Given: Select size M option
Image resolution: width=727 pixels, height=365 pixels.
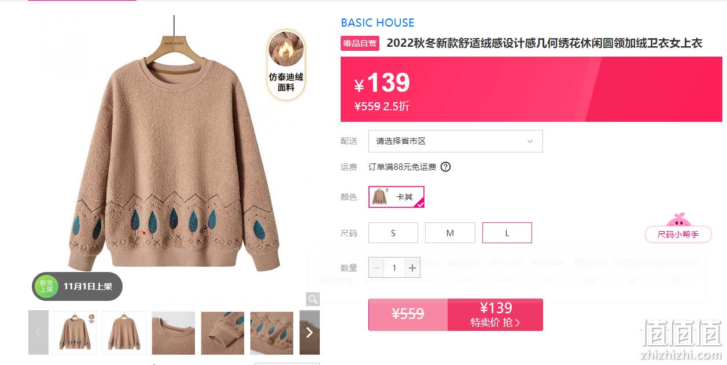Looking at the screenshot, I should click(450, 233).
